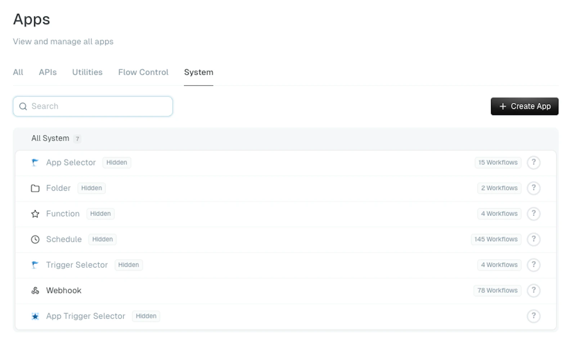This screenshot has width=576, height=347.
Task: Click the All System count badge 7
Action: (x=77, y=139)
